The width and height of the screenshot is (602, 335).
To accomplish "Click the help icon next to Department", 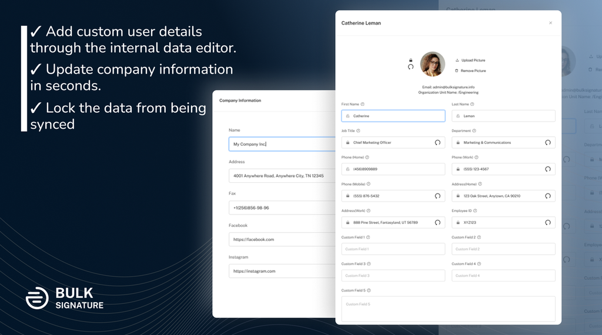I will (x=474, y=131).
